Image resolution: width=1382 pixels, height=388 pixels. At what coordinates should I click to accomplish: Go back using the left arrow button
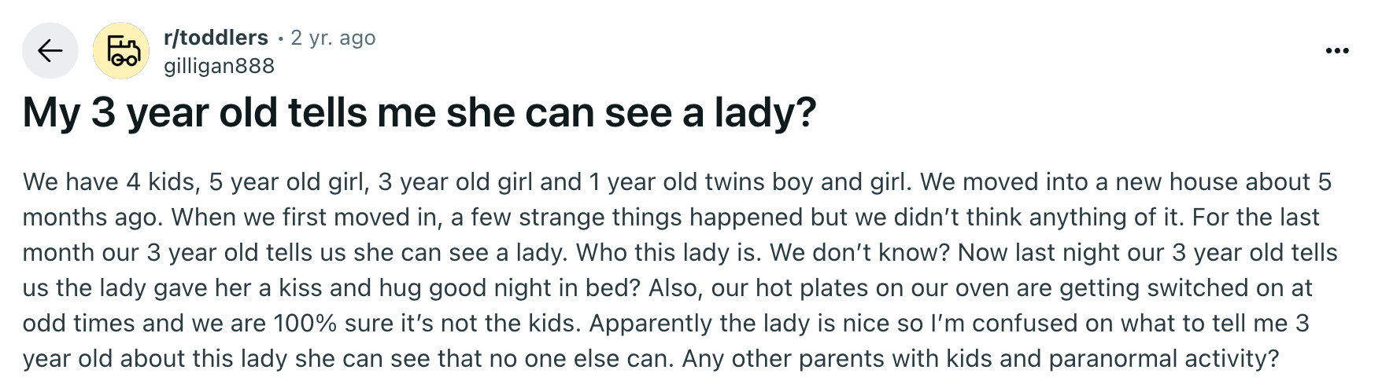[50, 51]
